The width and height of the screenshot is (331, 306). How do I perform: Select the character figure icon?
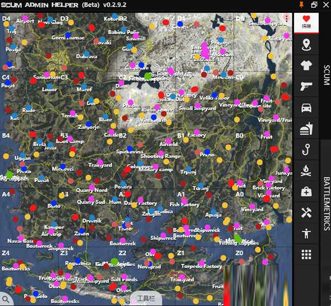point(306,234)
